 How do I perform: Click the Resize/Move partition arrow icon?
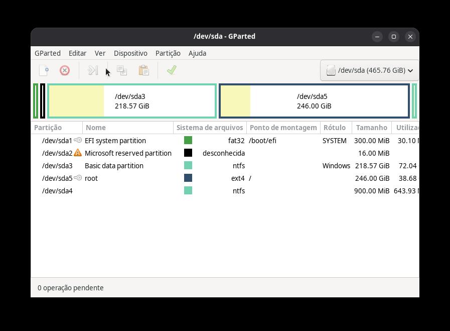[93, 70]
